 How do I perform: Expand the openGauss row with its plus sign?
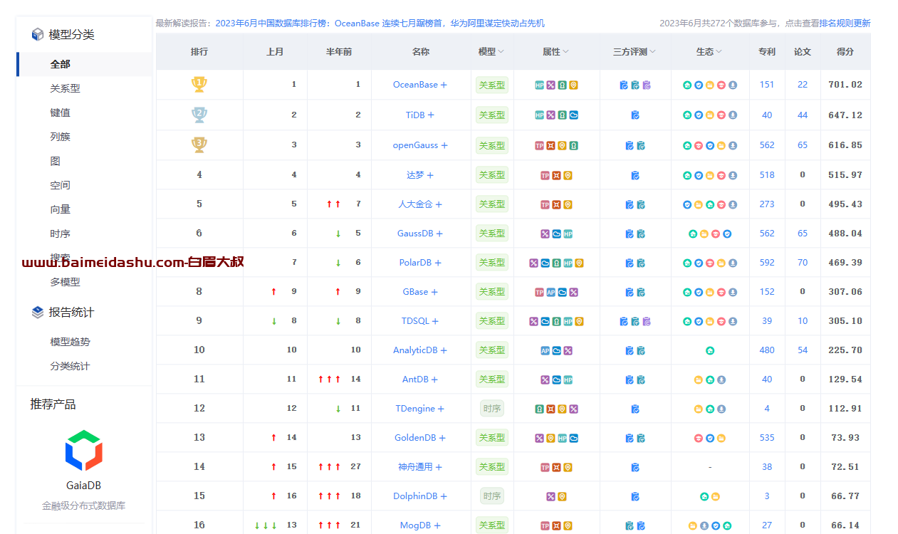(444, 145)
